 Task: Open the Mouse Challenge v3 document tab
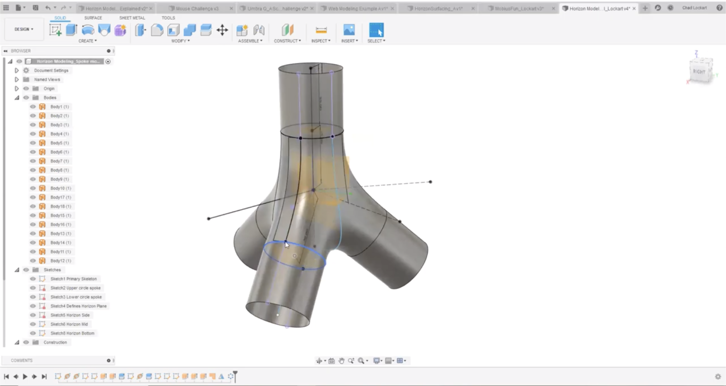point(195,8)
